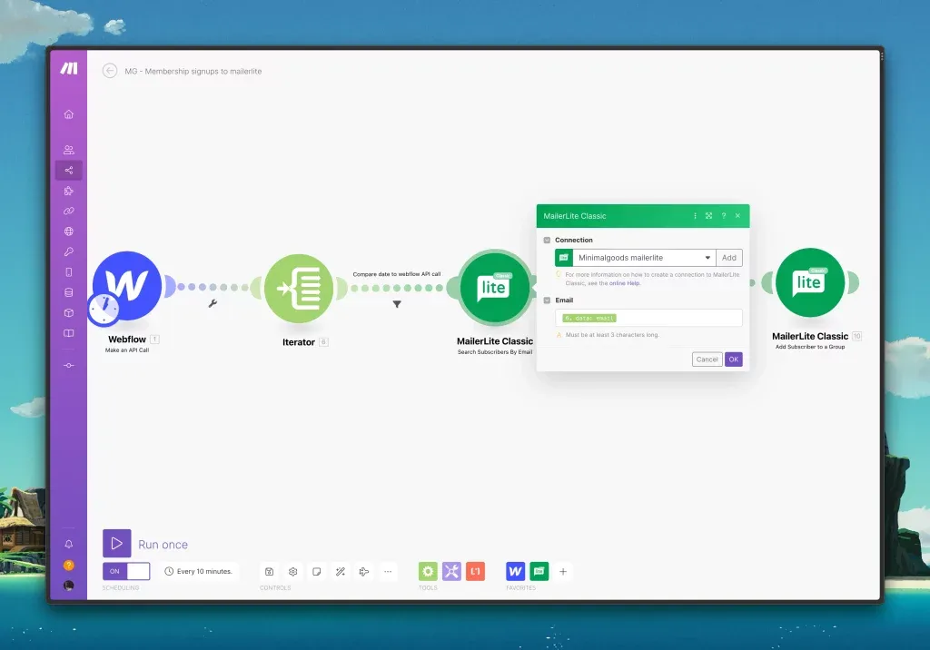Image resolution: width=930 pixels, height=650 pixels.
Task: Open the book docs icon in sidebar
Action: [x=69, y=333]
